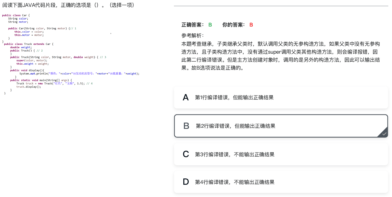Click the code line 'public static void main(String[] args)'
Viewport: 392px width, 197px height.
point(41,80)
